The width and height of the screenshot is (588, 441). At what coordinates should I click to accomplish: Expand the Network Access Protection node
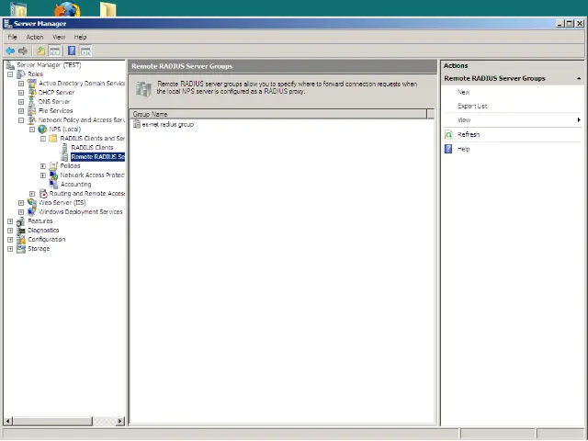pos(43,175)
